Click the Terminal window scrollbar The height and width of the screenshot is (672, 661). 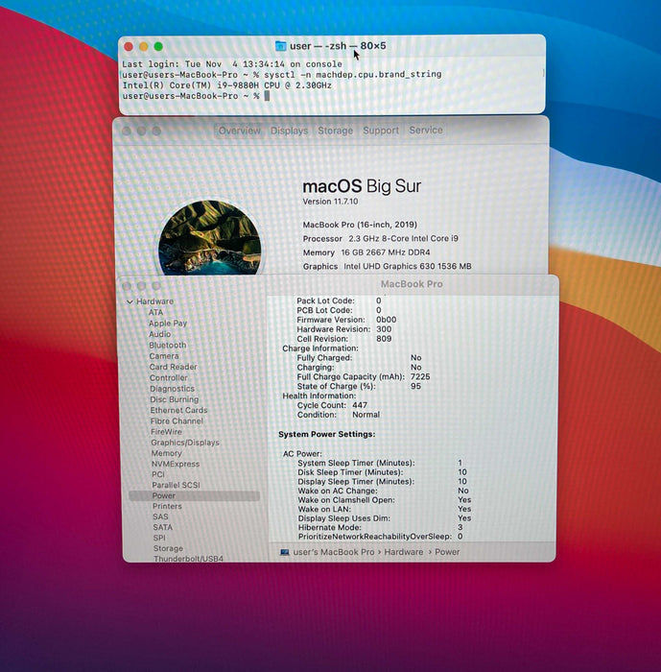[544, 73]
